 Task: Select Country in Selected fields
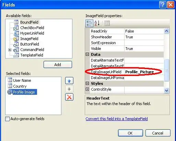pyautogui.click(x=20, y=86)
